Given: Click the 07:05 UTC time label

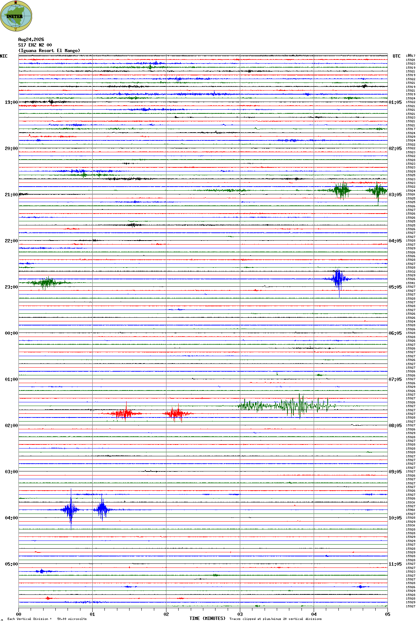Looking at the screenshot, I should (395, 379).
